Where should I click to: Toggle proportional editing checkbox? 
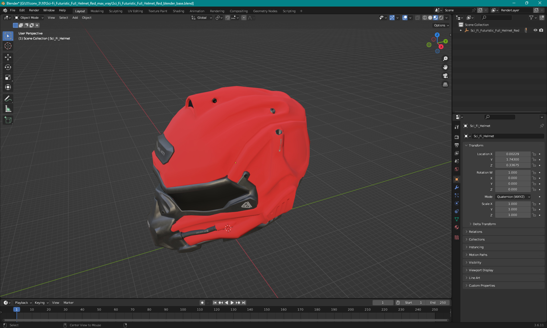tap(243, 18)
